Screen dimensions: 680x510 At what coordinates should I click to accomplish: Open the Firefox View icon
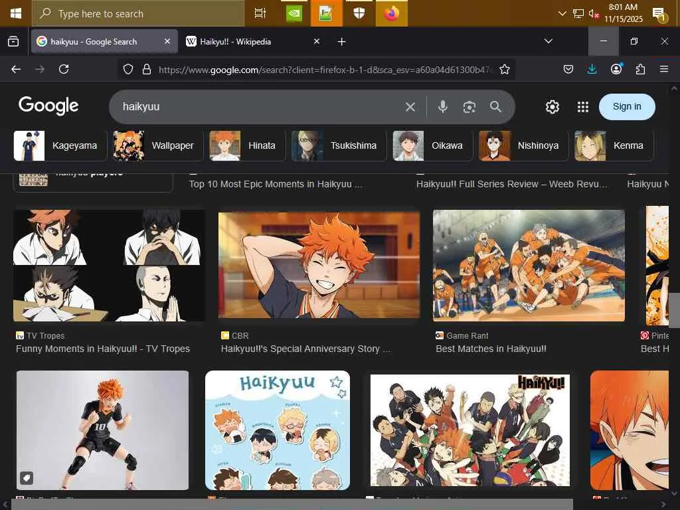click(x=13, y=42)
